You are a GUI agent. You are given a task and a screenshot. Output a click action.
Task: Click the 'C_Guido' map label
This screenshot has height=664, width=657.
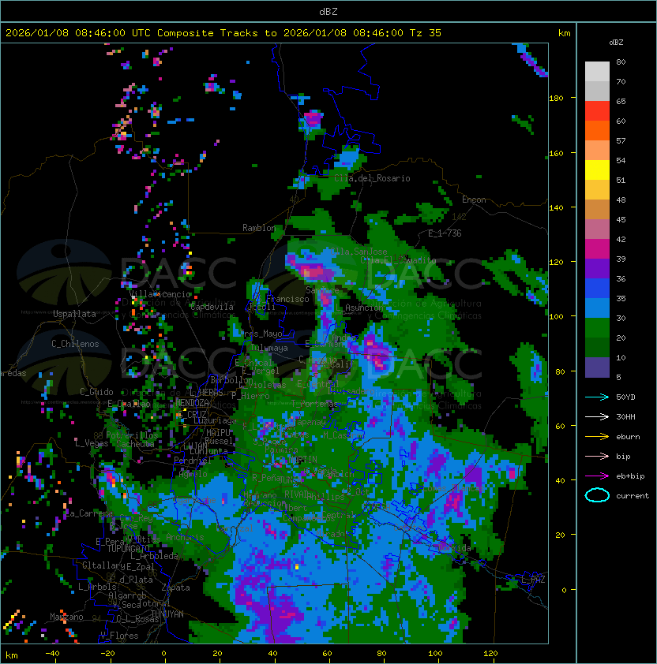96,392
